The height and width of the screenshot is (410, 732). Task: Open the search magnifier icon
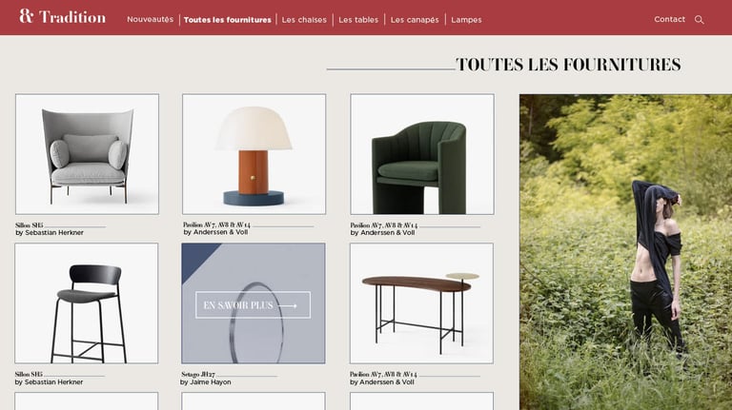tap(699, 20)
